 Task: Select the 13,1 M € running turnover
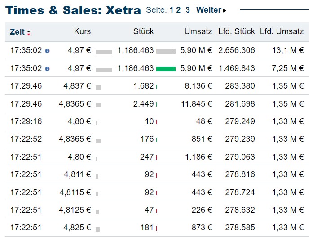[288, 51]
